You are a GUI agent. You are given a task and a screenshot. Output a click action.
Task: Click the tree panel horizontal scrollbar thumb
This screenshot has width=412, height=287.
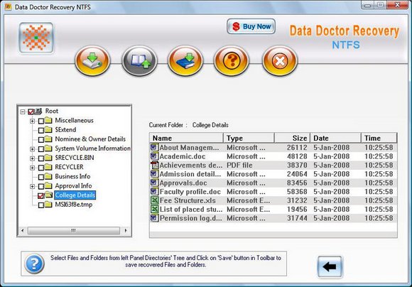(74, 230)
